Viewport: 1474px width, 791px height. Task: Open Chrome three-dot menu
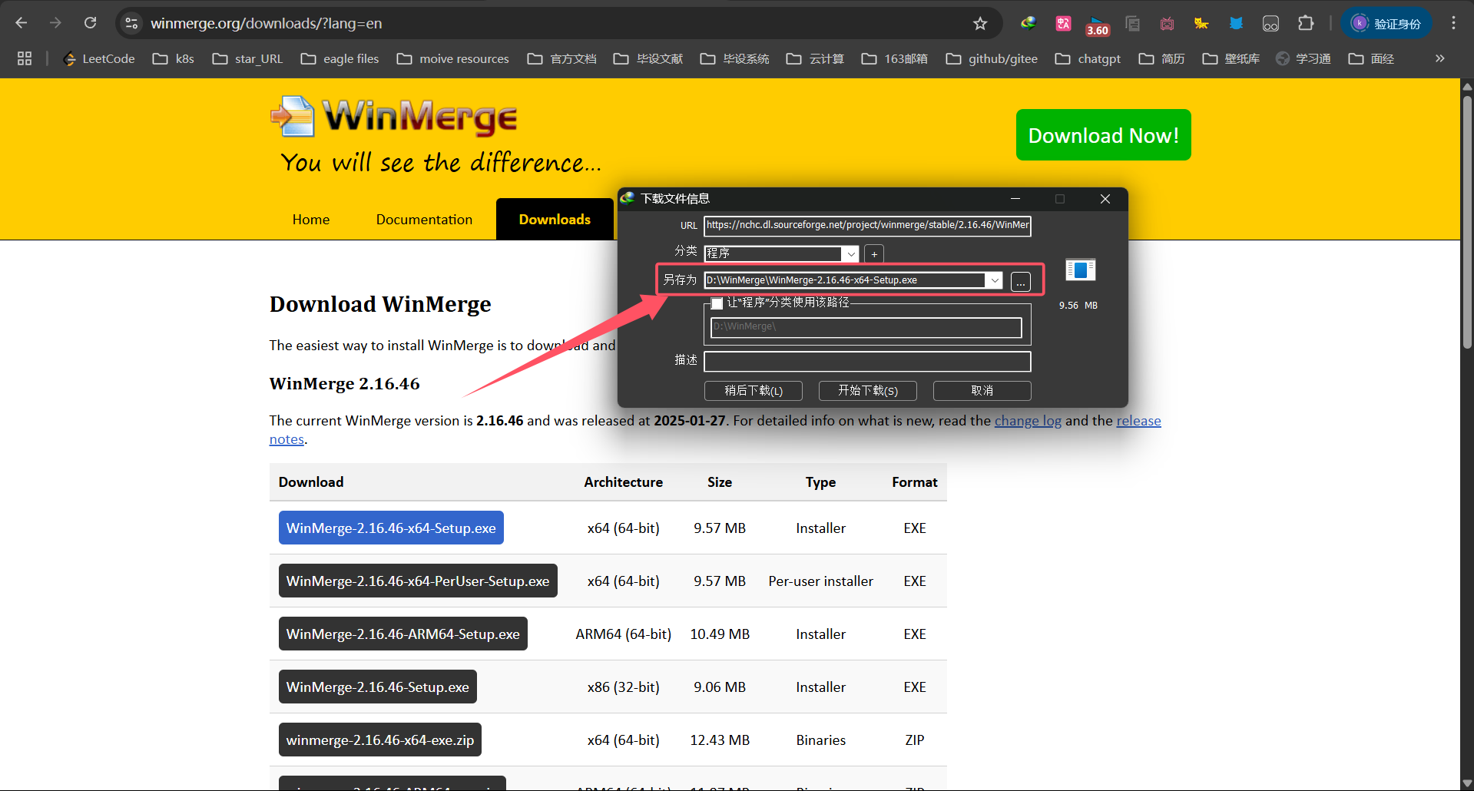tap(1453, 23)
